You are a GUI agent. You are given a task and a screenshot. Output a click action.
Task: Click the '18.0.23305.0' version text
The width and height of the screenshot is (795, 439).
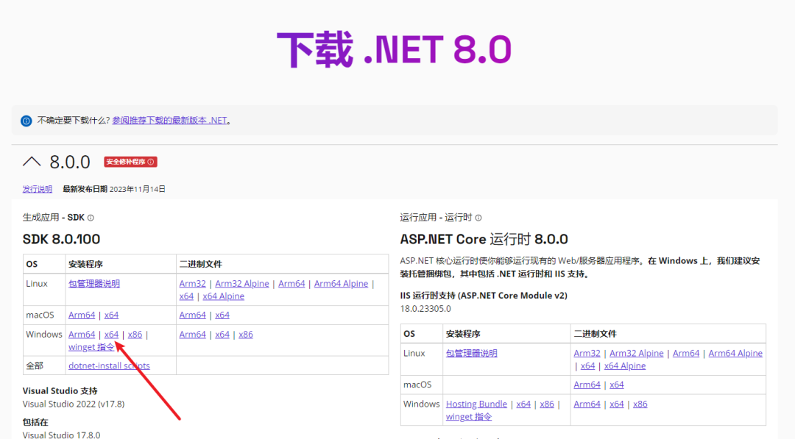(425, 308)
